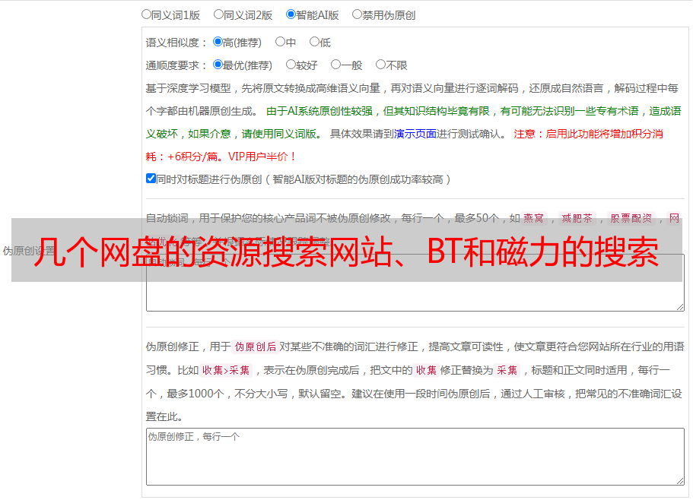The image size is (693, 500).
Task: Click the 减肥茶 example keyword
Action: coord(577,218)
